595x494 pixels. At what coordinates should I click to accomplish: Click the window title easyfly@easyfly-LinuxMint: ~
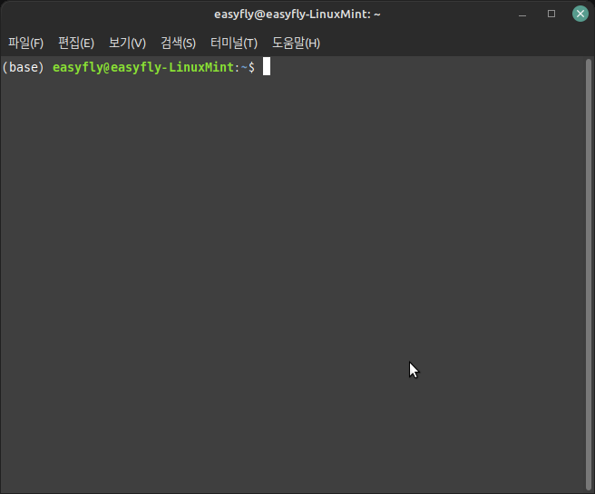coord(297,14)
